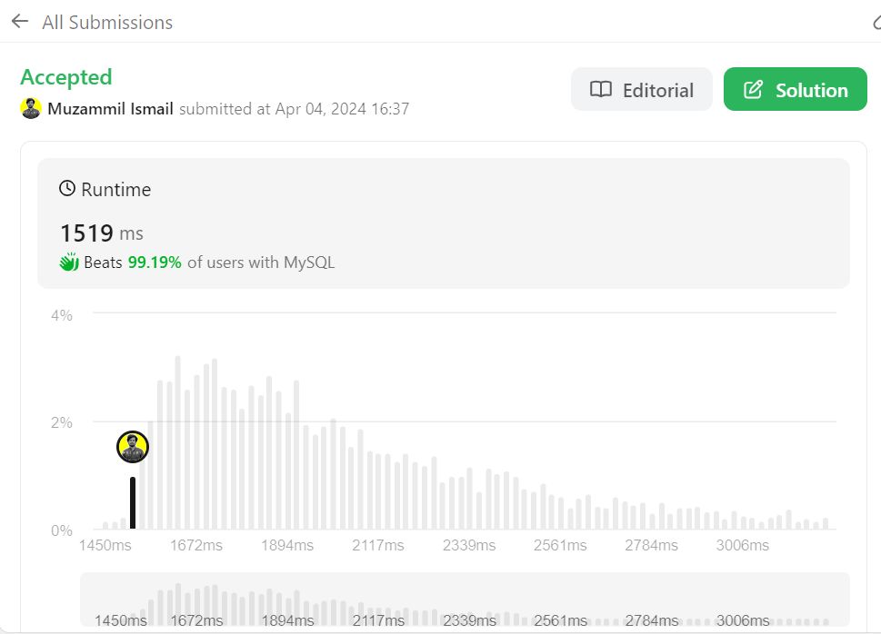This screenshot has height=634, width=881.
Task: Select the highlighted black bar at 1519ms
Action: 133,502
